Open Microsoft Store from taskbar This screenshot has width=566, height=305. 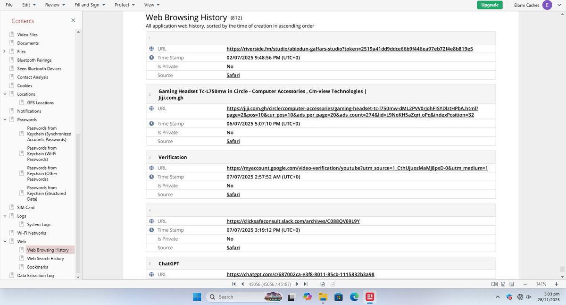pyautogui.click(x=339, y=297)
